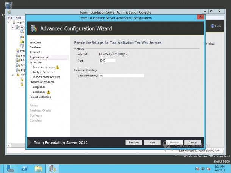Viewport: 231px width, 173px height.
Task: Click the greyed Complete step
Action: tap(36, 120)
